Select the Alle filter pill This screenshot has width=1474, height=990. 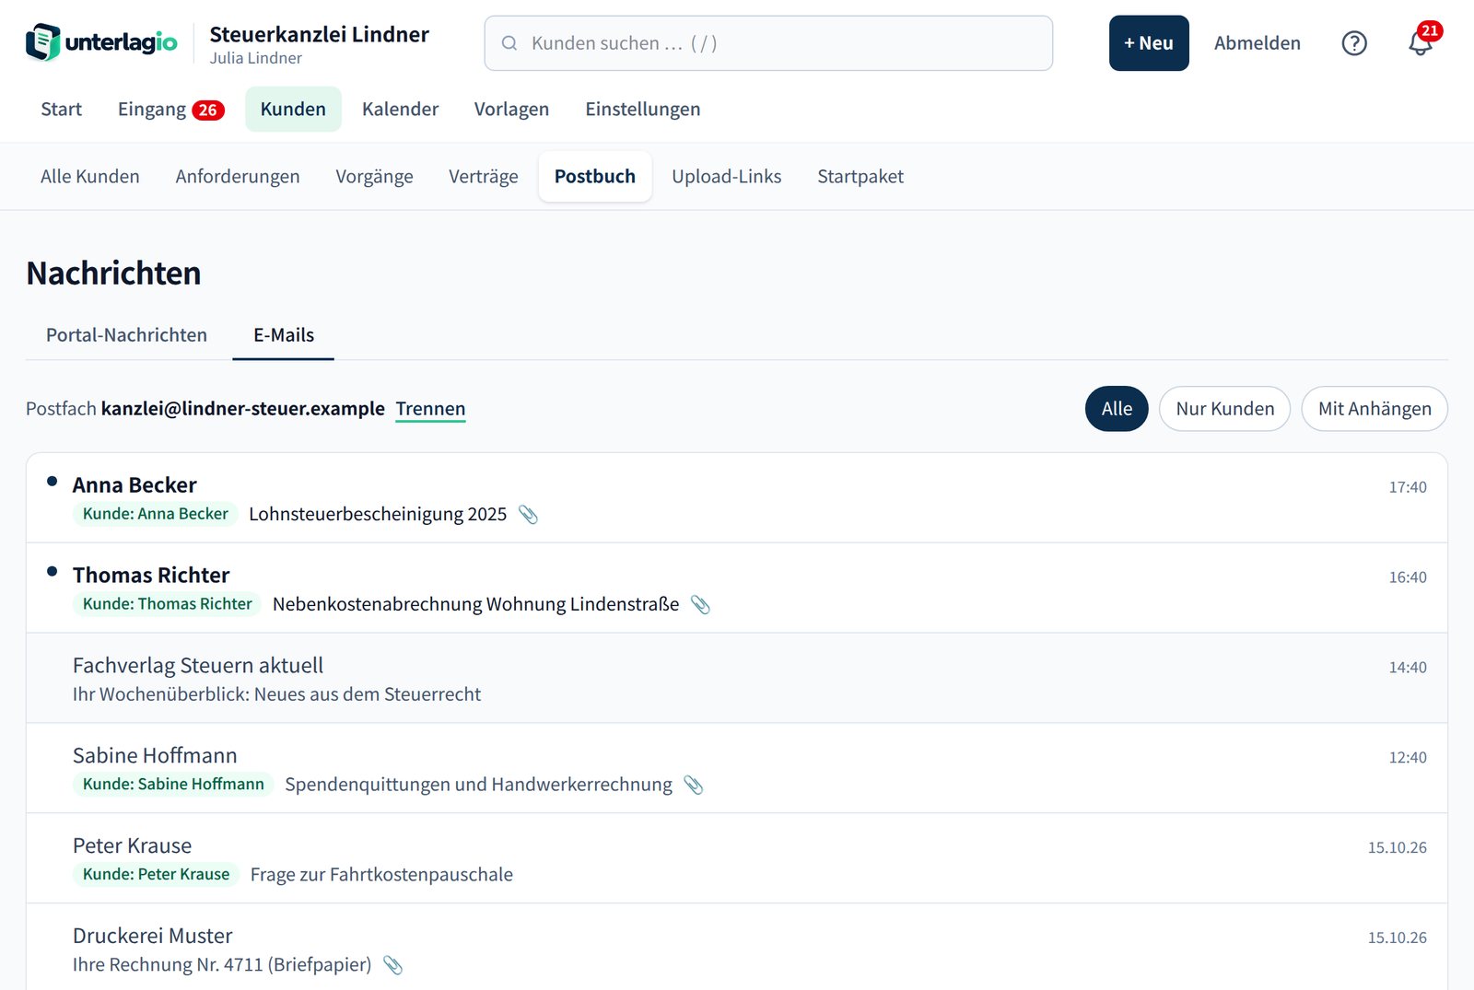click(x=1117, y=409)
